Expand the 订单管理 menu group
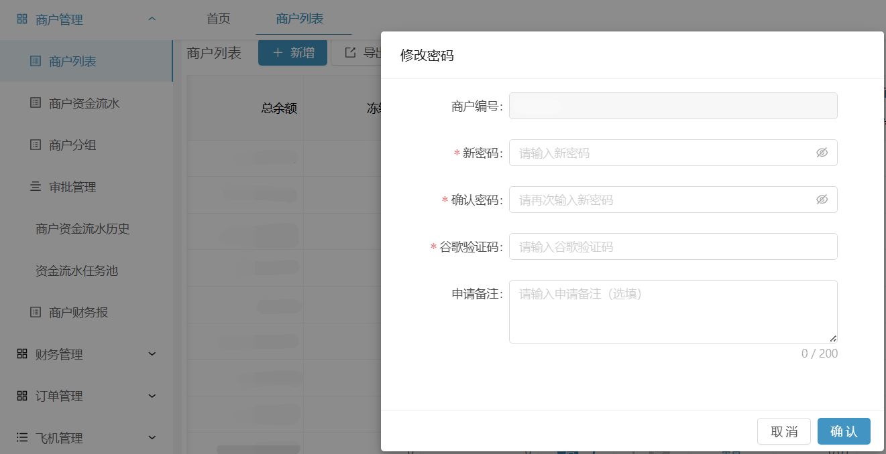The height and width of the screenshot is (454, 886). [151, 396]
